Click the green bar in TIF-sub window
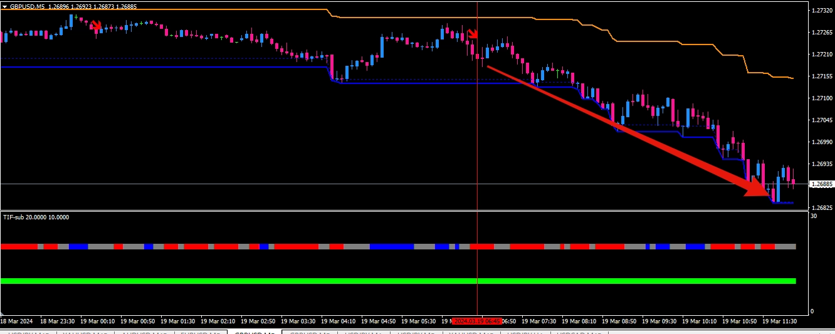The height and width of the screenshot is (334, 835). tap(376, 281)
